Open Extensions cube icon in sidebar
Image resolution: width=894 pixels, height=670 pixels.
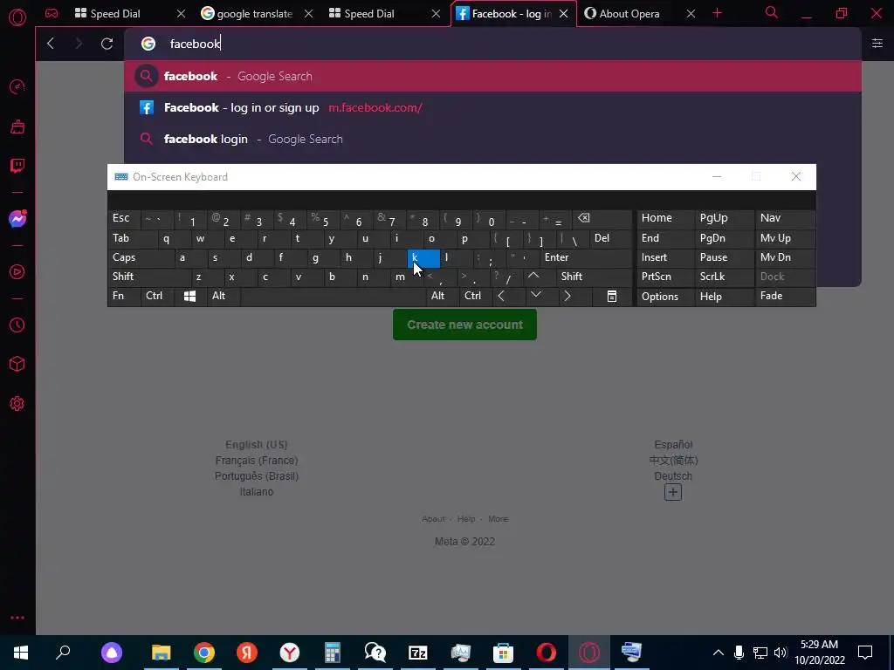pos(17,364)
